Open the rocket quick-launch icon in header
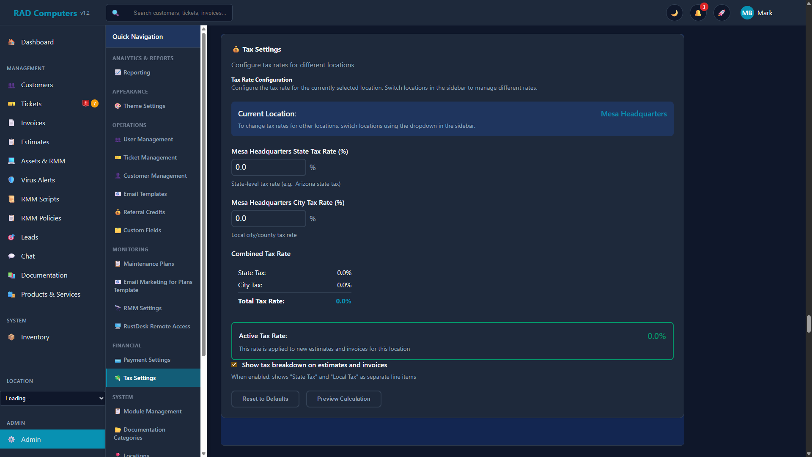This screenshot has width=812, height=457. [722, 13]
